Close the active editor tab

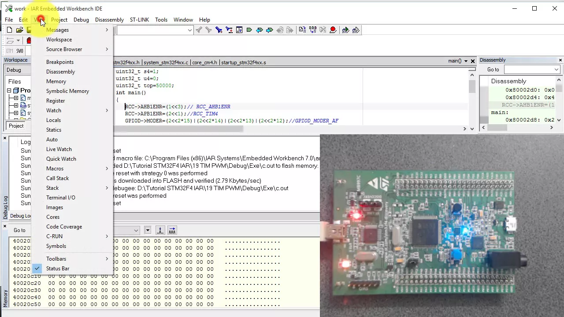(x=473, y=61)
